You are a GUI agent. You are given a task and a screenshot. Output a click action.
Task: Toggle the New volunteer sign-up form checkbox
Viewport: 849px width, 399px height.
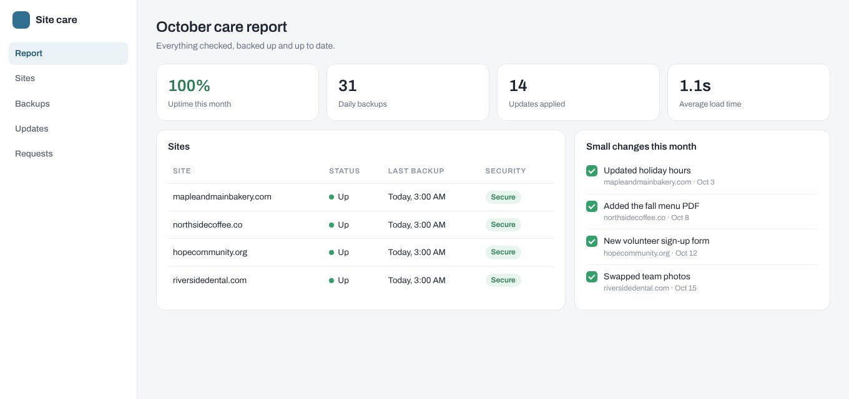click(592, 241)
